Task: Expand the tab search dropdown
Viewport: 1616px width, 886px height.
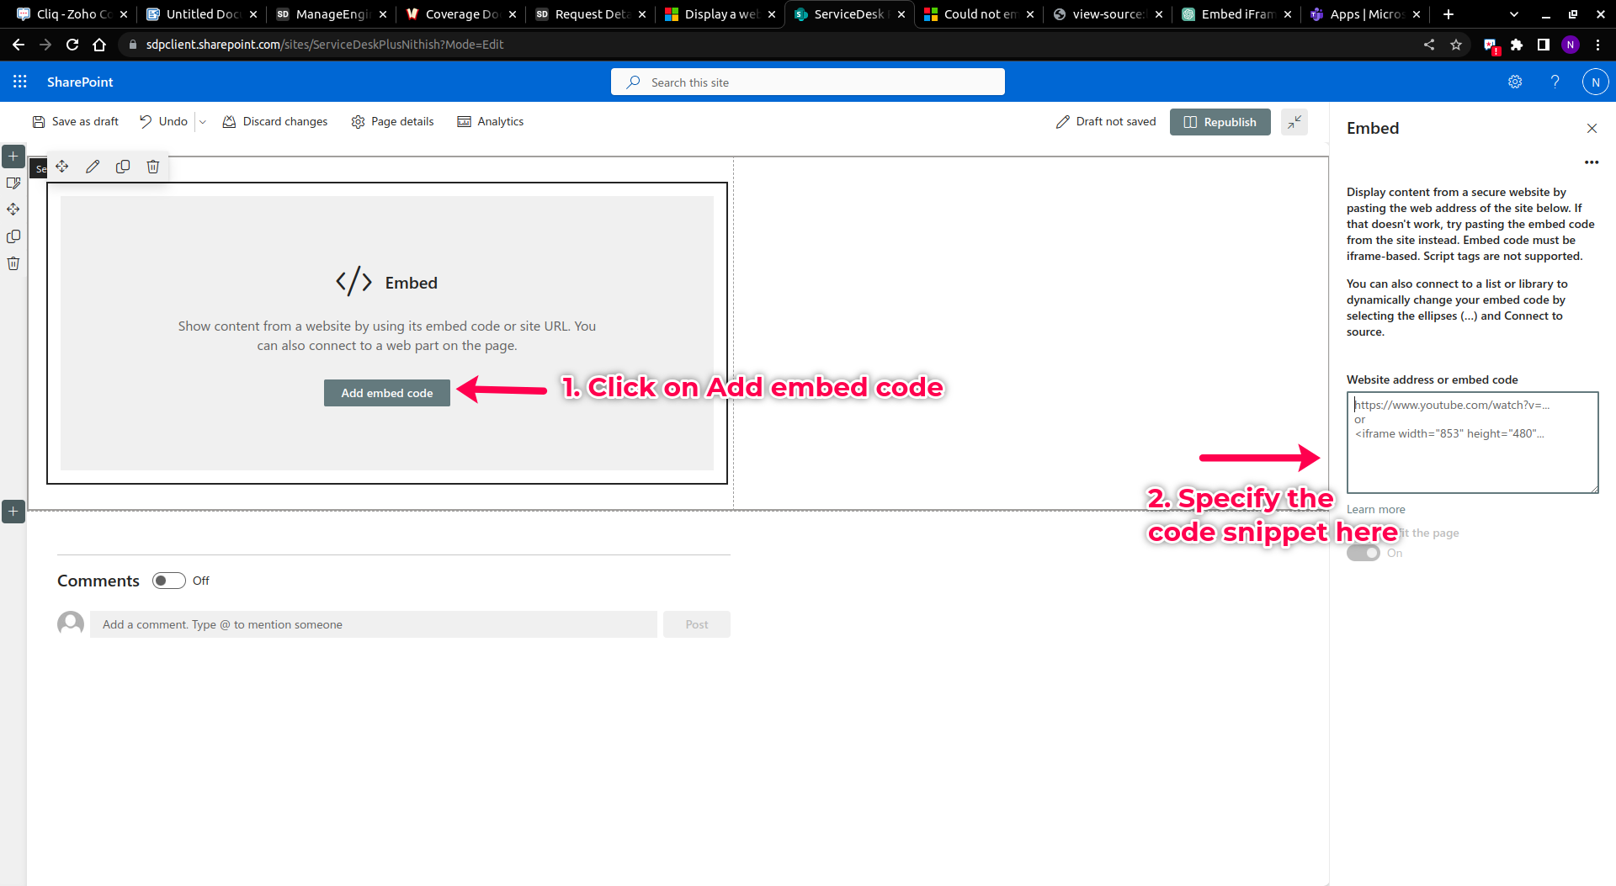Action: click(x=1514, y=14)
